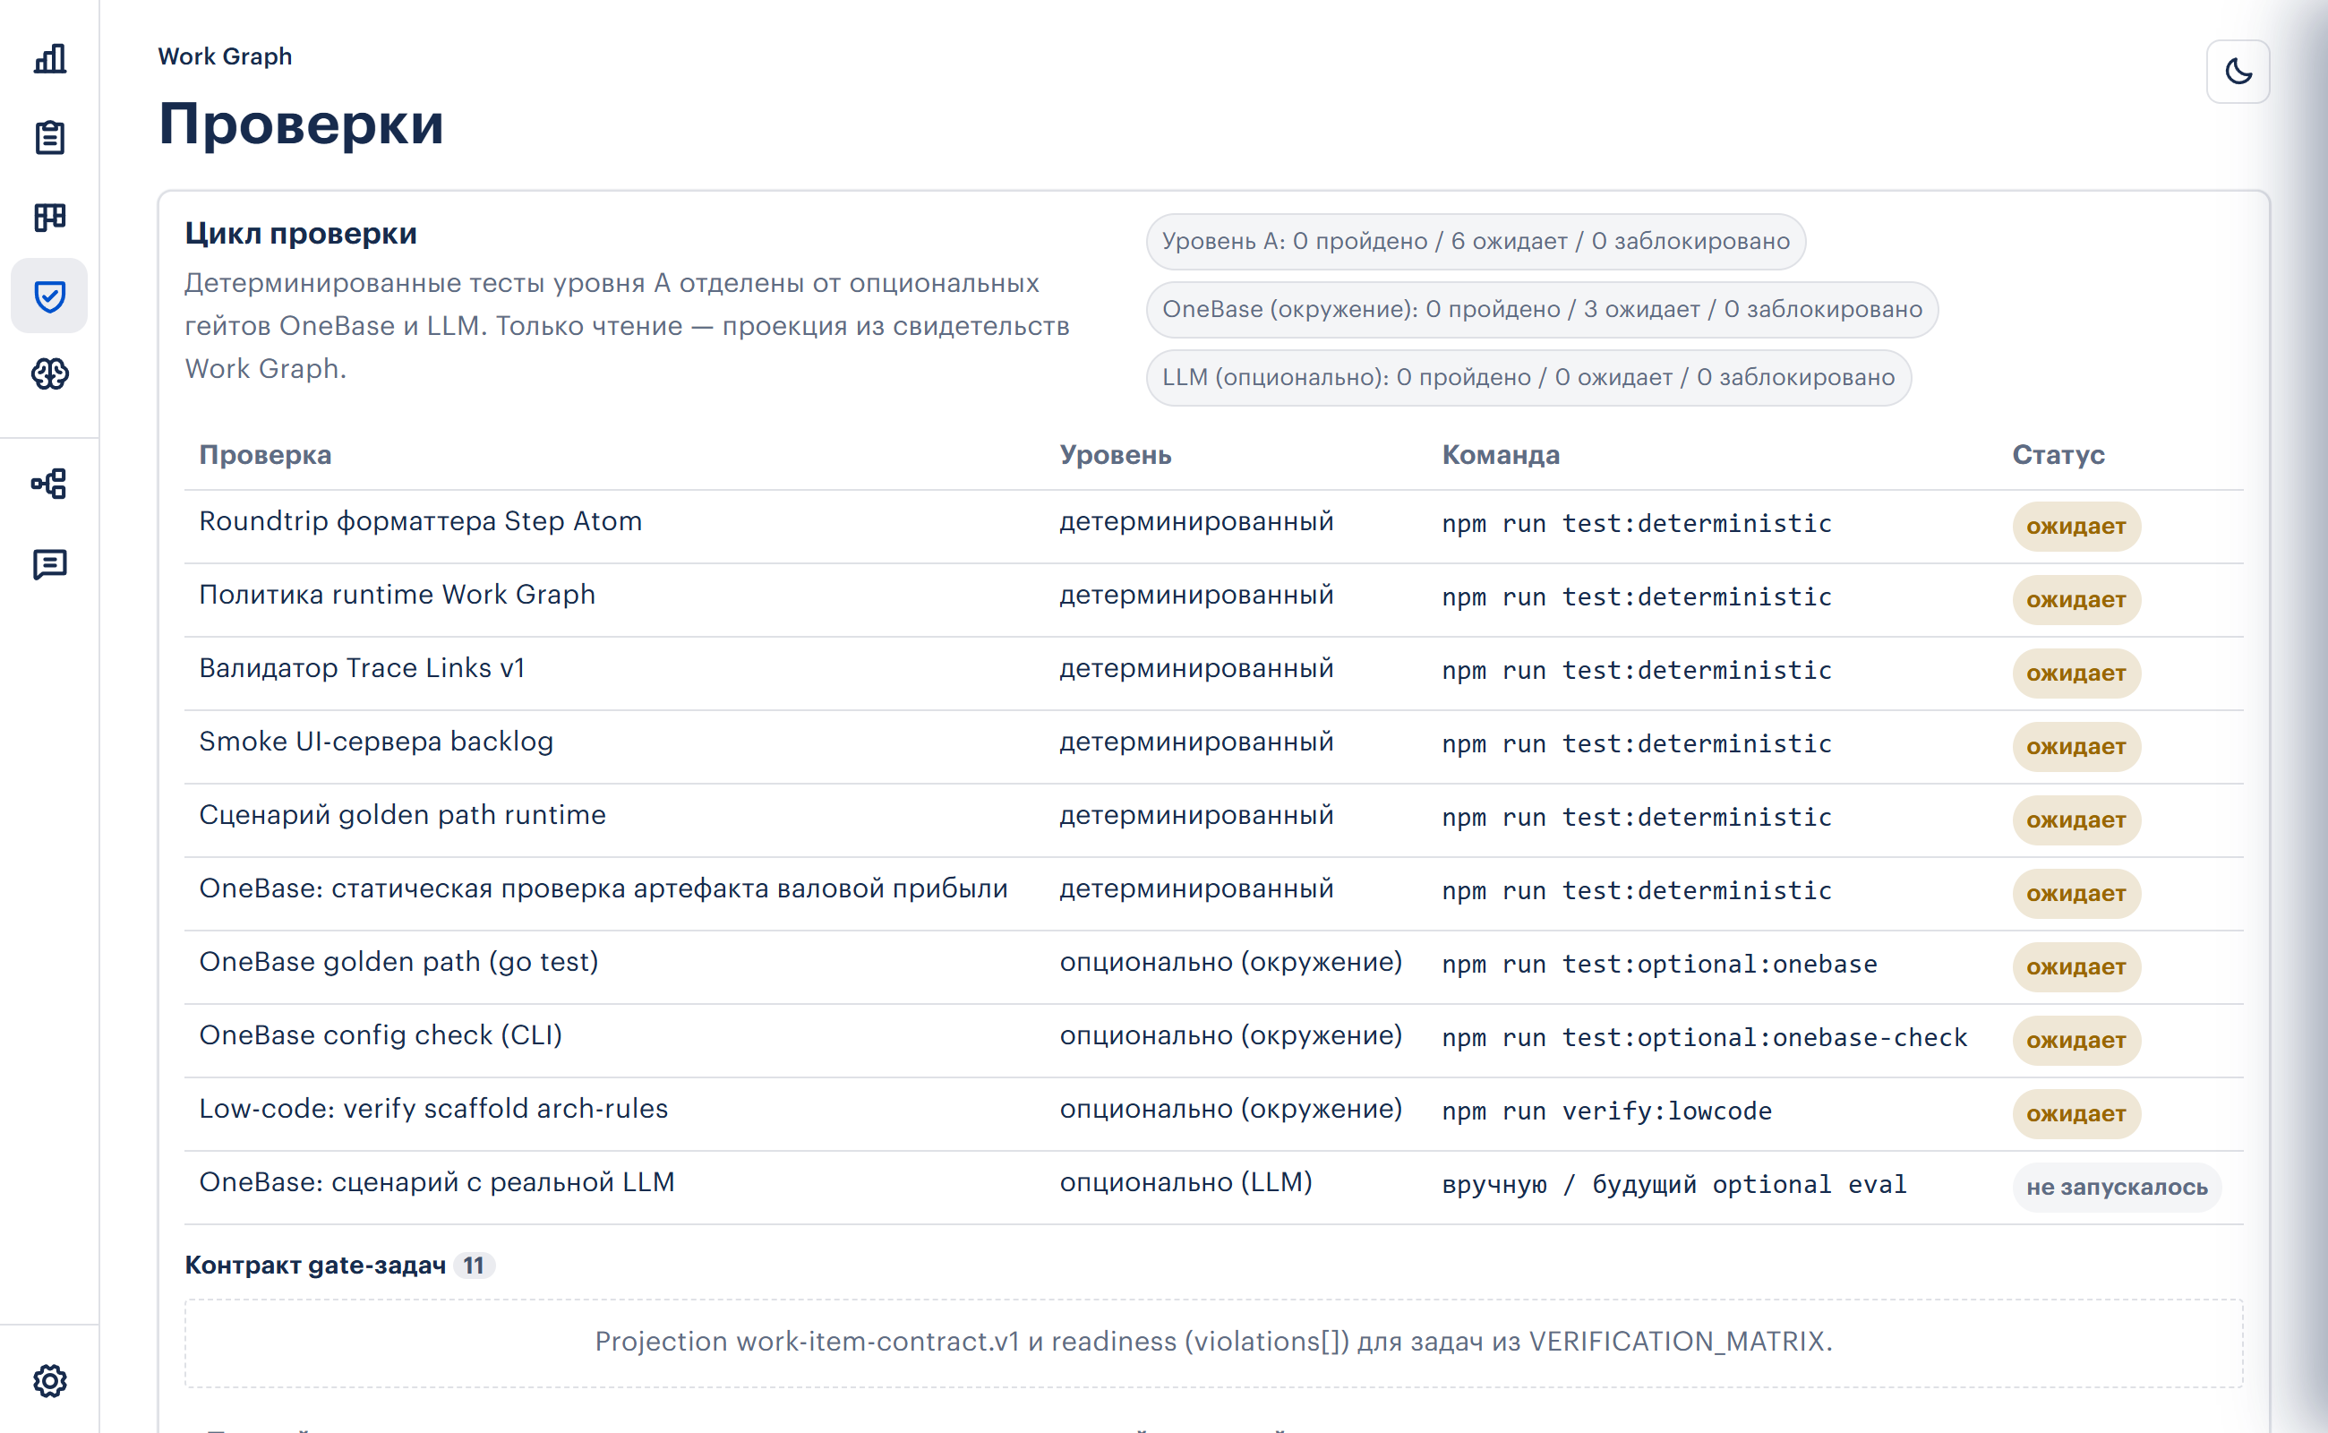
Task: Click command npm run test:optional:onebase
Action: 1659,965
